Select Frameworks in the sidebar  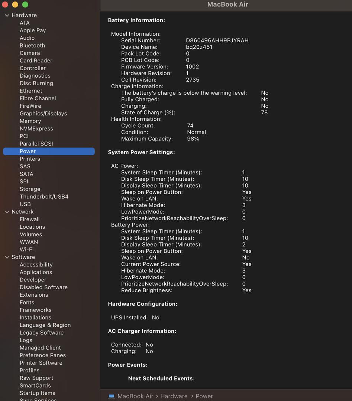click(36, 310)
